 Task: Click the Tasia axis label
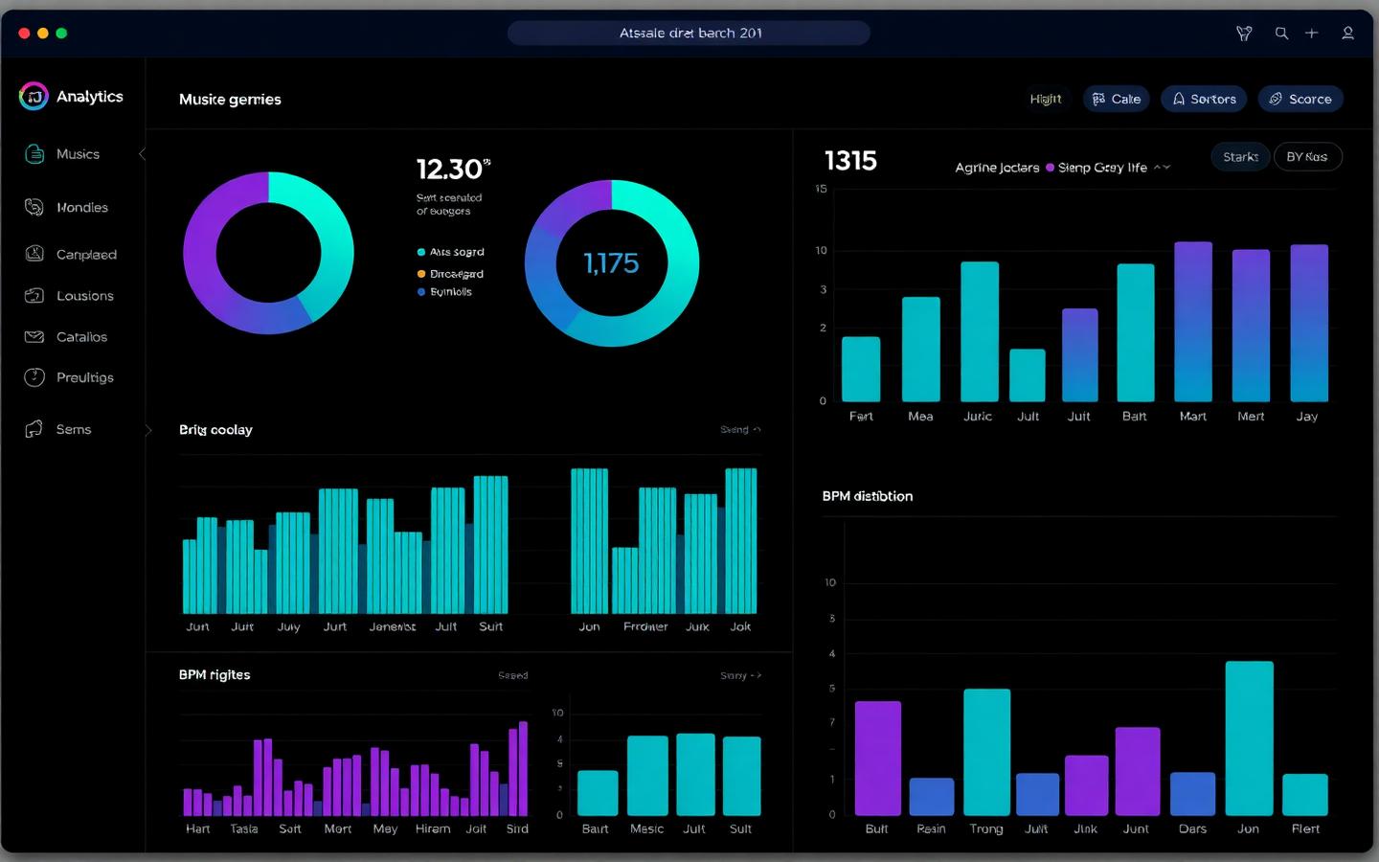pyautogui.click(x=244, y=829)
